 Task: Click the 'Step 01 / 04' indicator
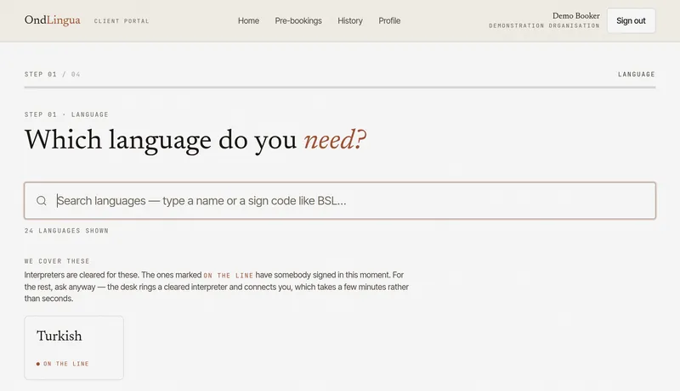click(x=53, y=75)
